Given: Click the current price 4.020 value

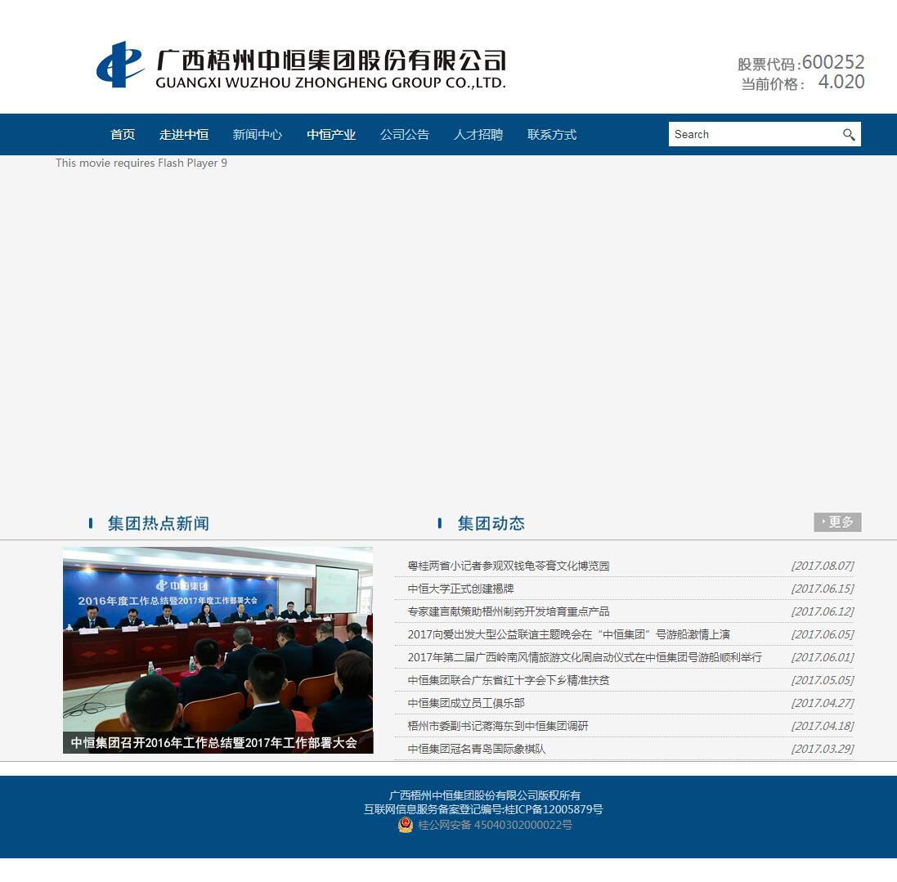Looking at the screenshot, I should tap(841, 82).
